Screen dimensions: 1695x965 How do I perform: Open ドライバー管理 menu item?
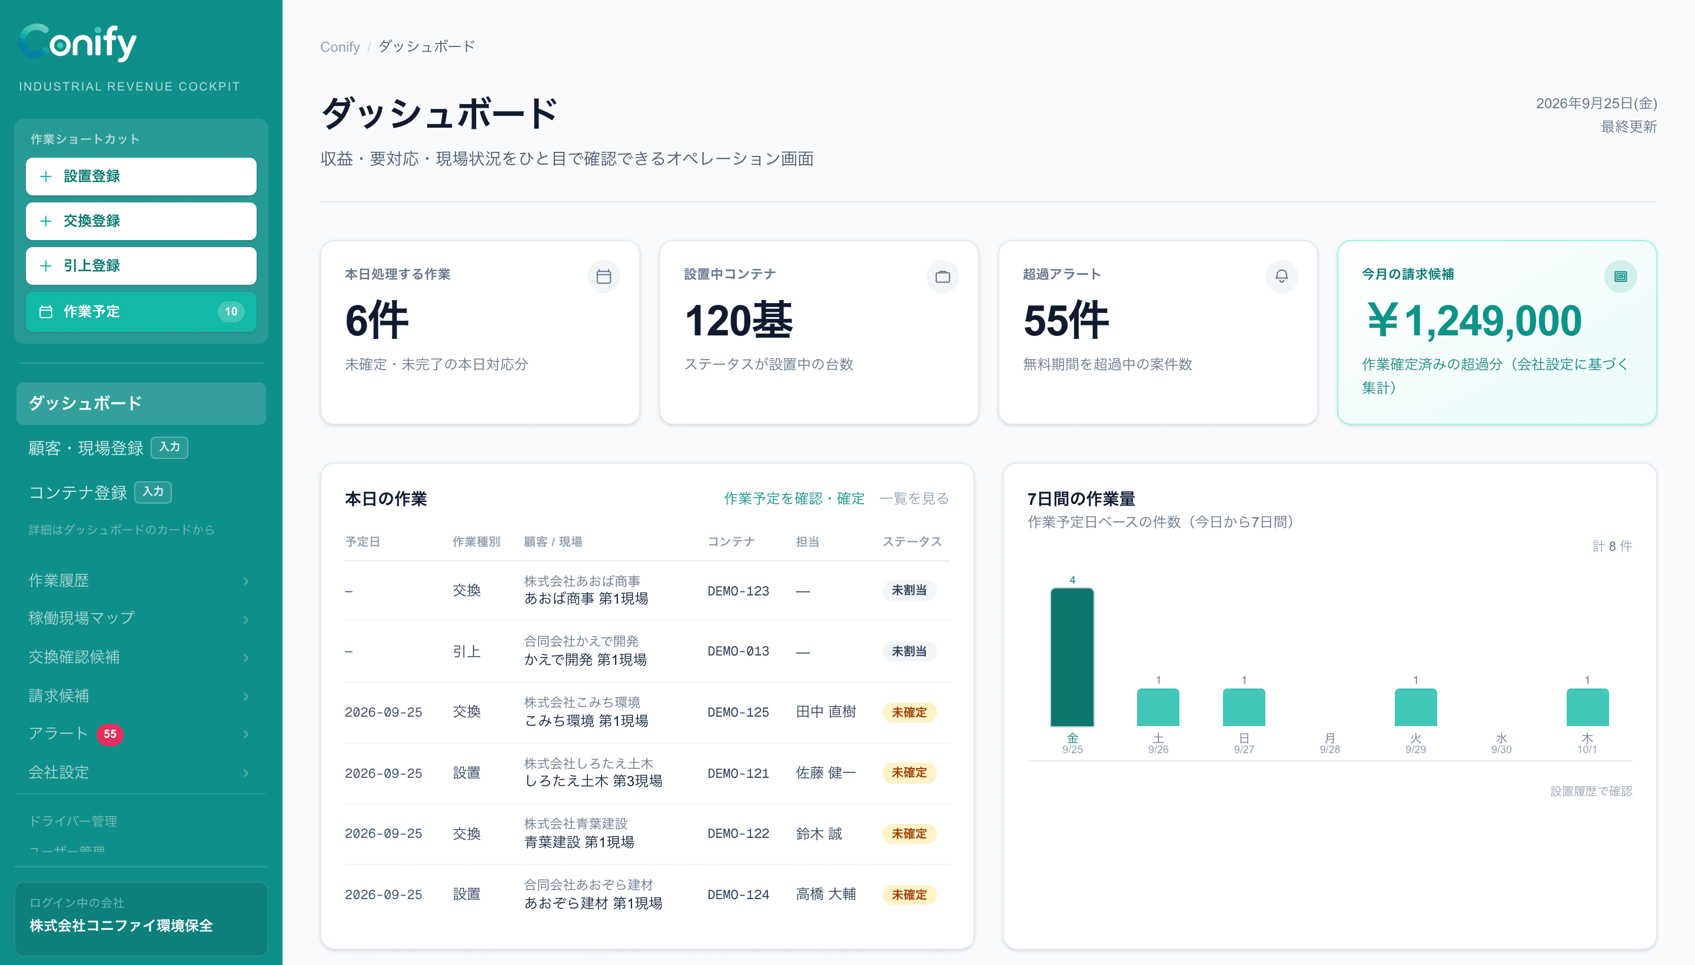tap(73, 821)
